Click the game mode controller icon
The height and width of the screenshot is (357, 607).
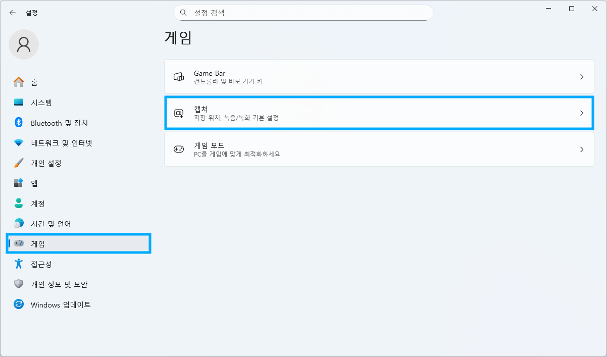tap(179, 149)
